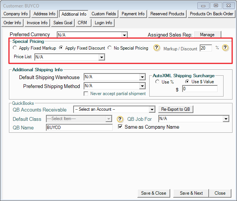Enable Never accept partial shipment checkbox
The width and height of the screenshot is (237, 201).
coord(86,94)
